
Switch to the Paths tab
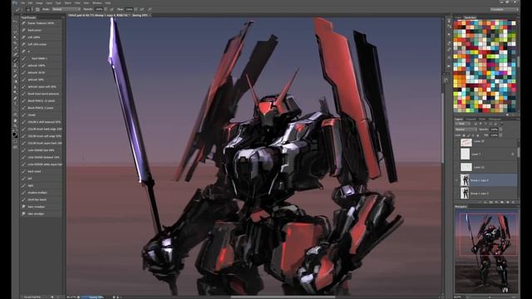click(482, 119)
